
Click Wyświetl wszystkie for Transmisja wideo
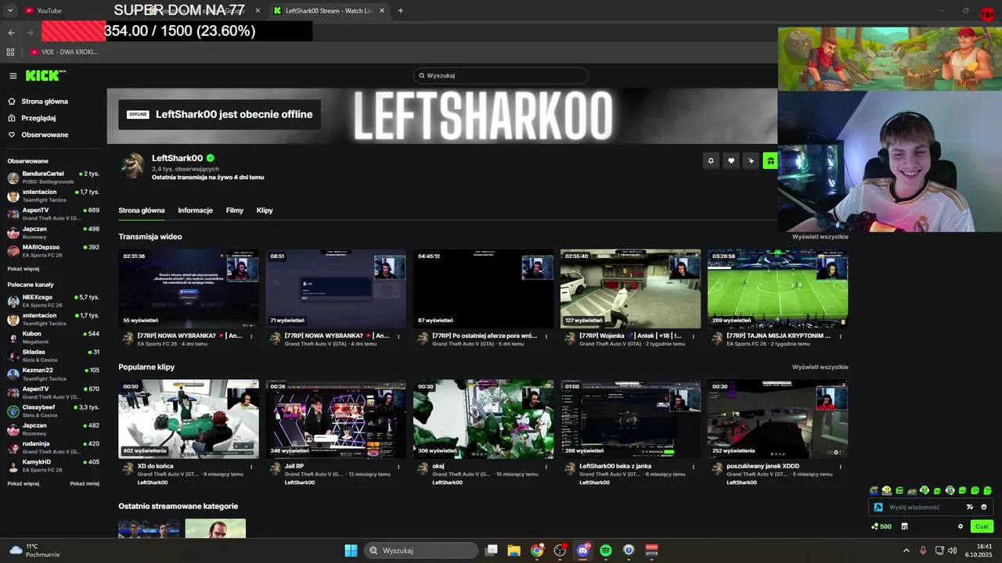click(x=820, y=237)
